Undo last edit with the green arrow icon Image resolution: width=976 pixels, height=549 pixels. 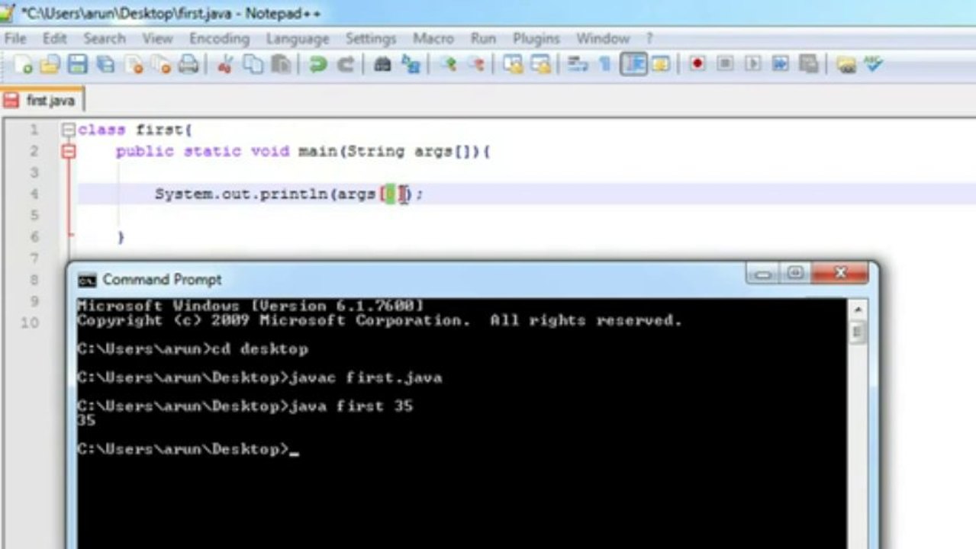point(317,65)
